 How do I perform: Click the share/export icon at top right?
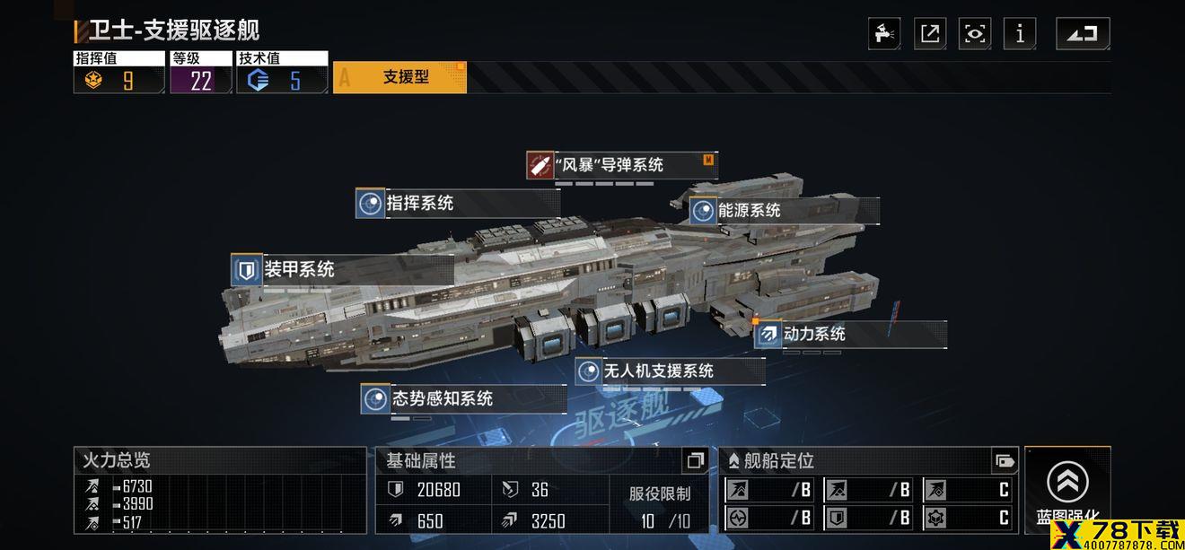point(930,34)
